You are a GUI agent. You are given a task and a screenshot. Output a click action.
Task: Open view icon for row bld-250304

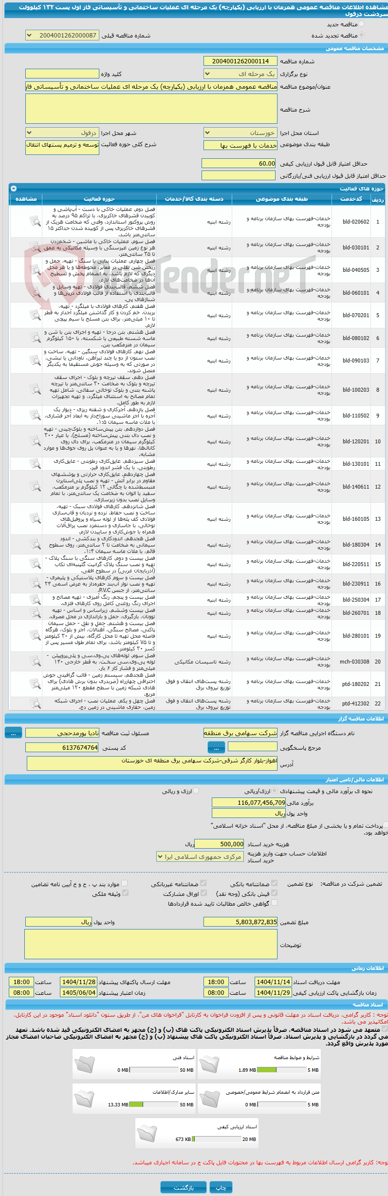[x=35, y=600]
